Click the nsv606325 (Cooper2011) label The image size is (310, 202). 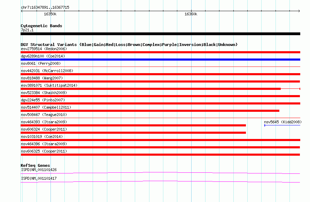[44, 151]
